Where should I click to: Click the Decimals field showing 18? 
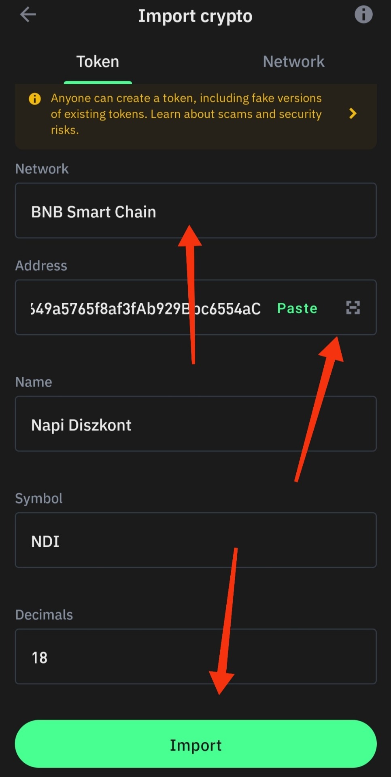(x=195, y=656)
